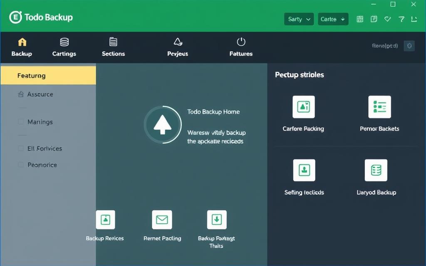Toggle the Ell Forivices checkbox

coord(21,148)
